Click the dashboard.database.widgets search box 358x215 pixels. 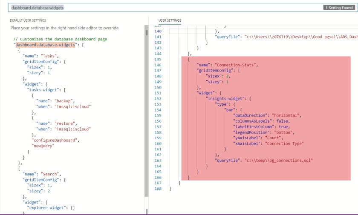point(170,8)
